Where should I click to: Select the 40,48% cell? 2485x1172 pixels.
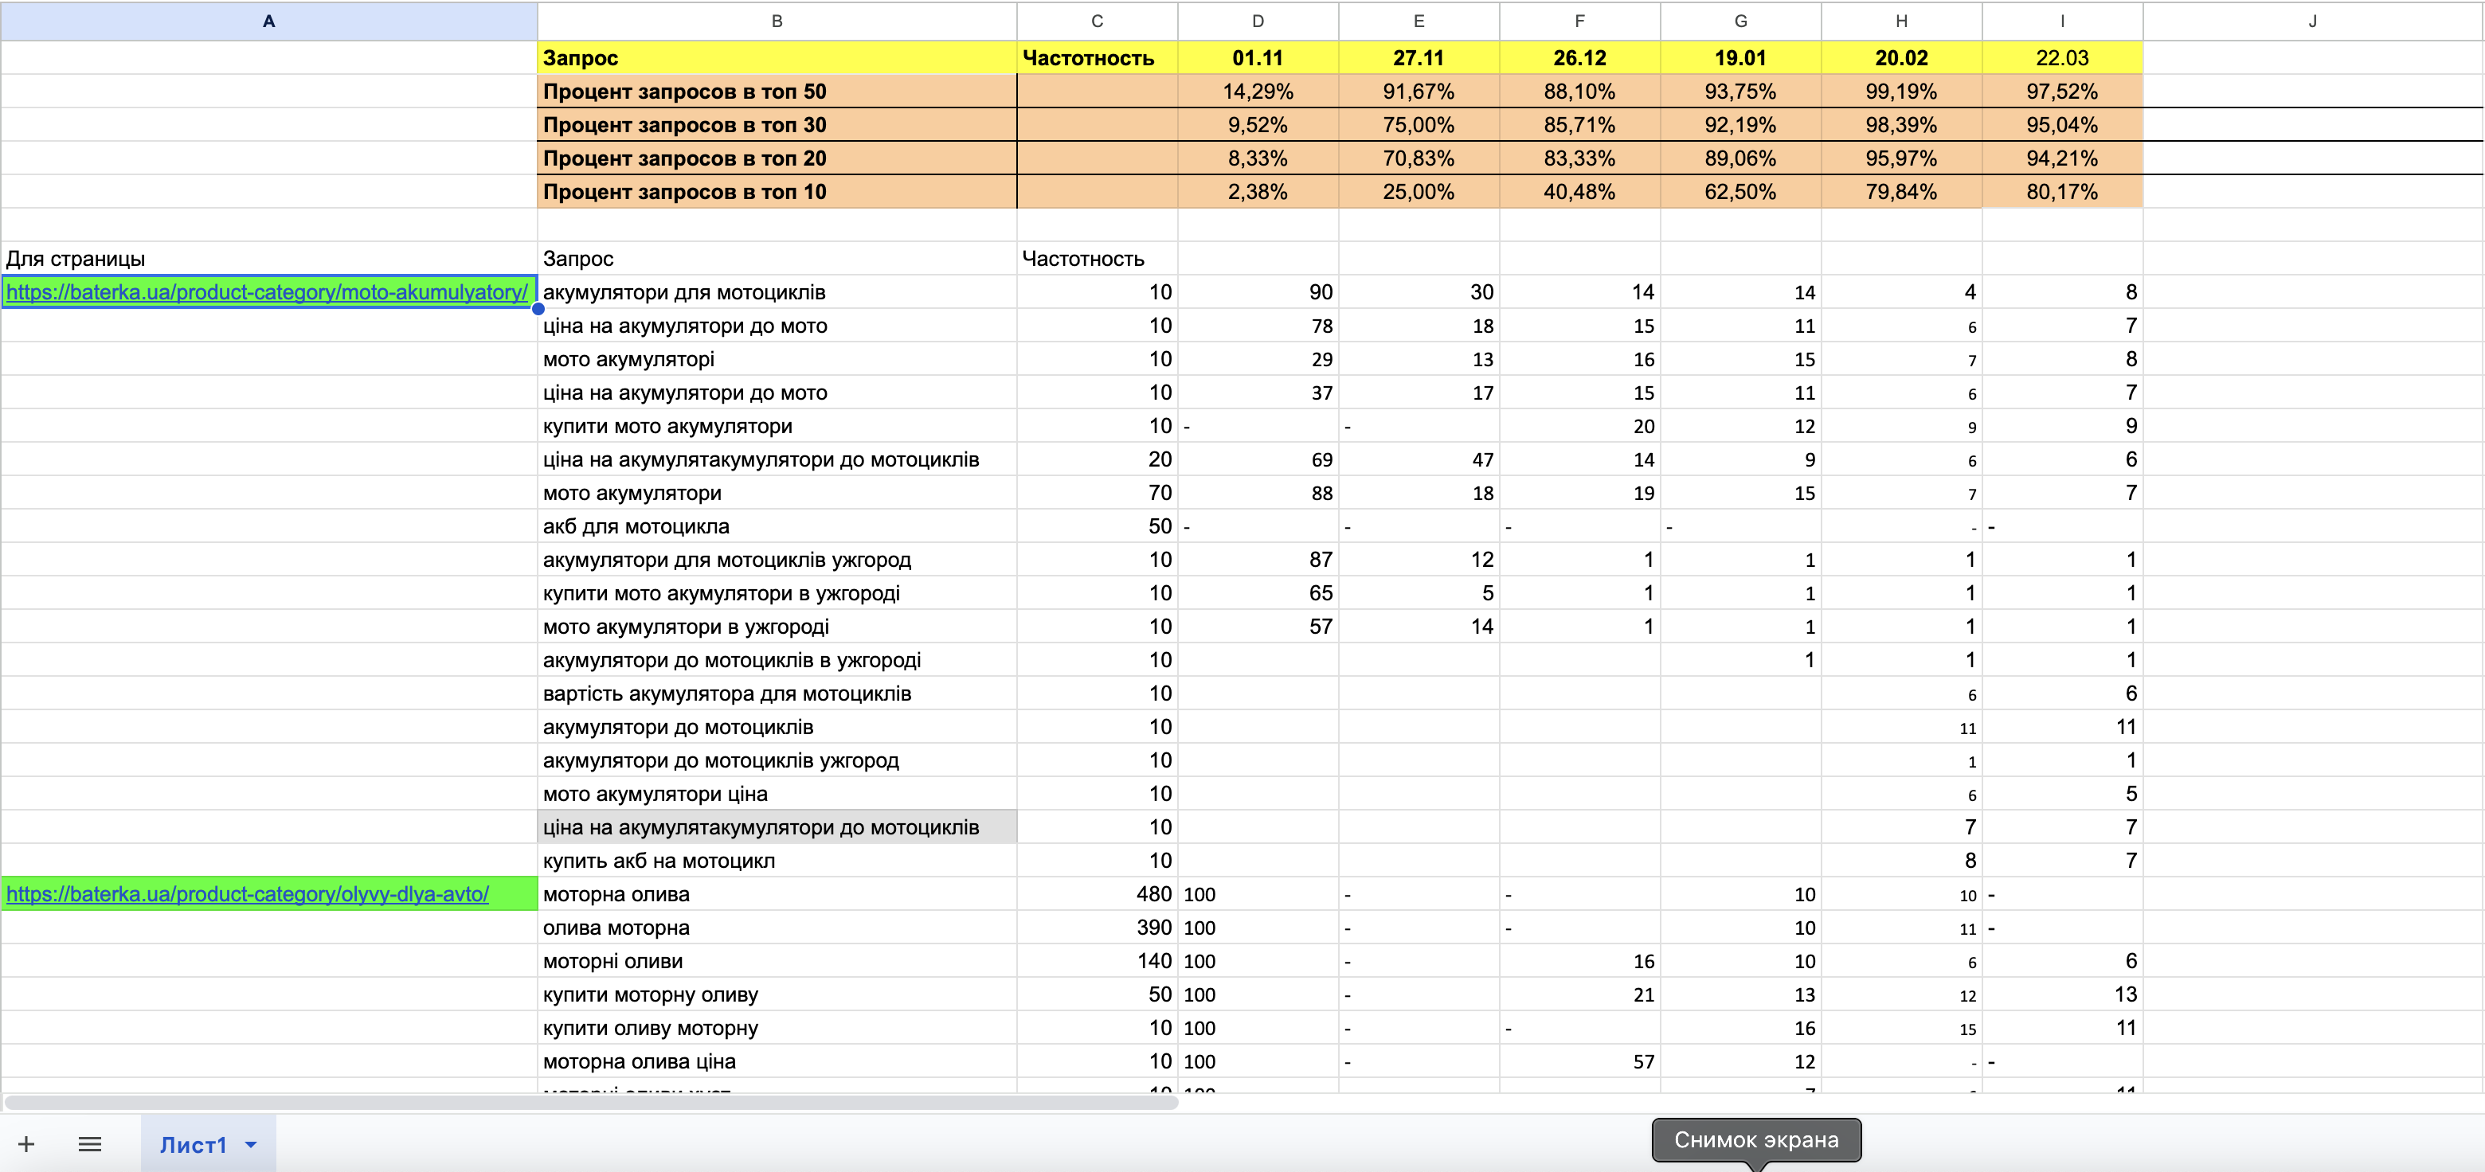pos(1580,192)
